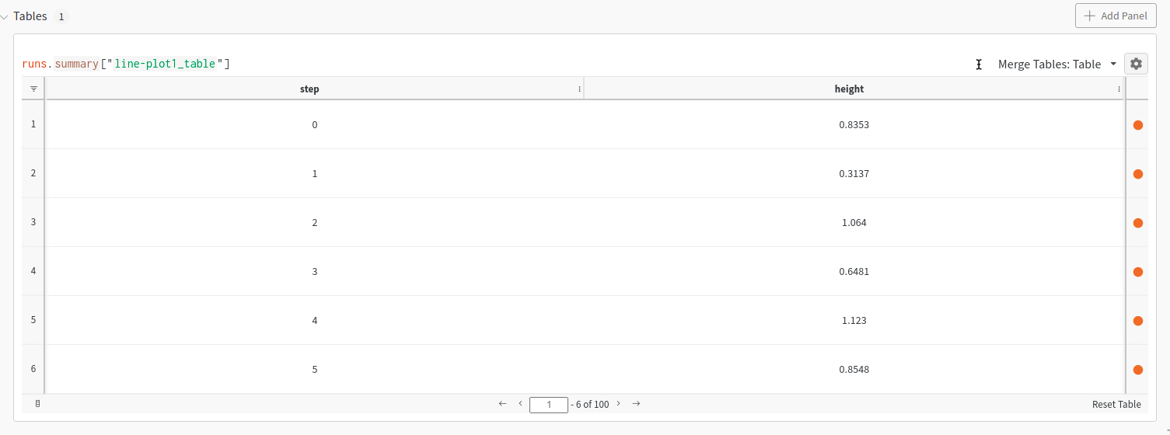Click the row height icon at bottom left
1170x435 pixels.
pos(37,404)
